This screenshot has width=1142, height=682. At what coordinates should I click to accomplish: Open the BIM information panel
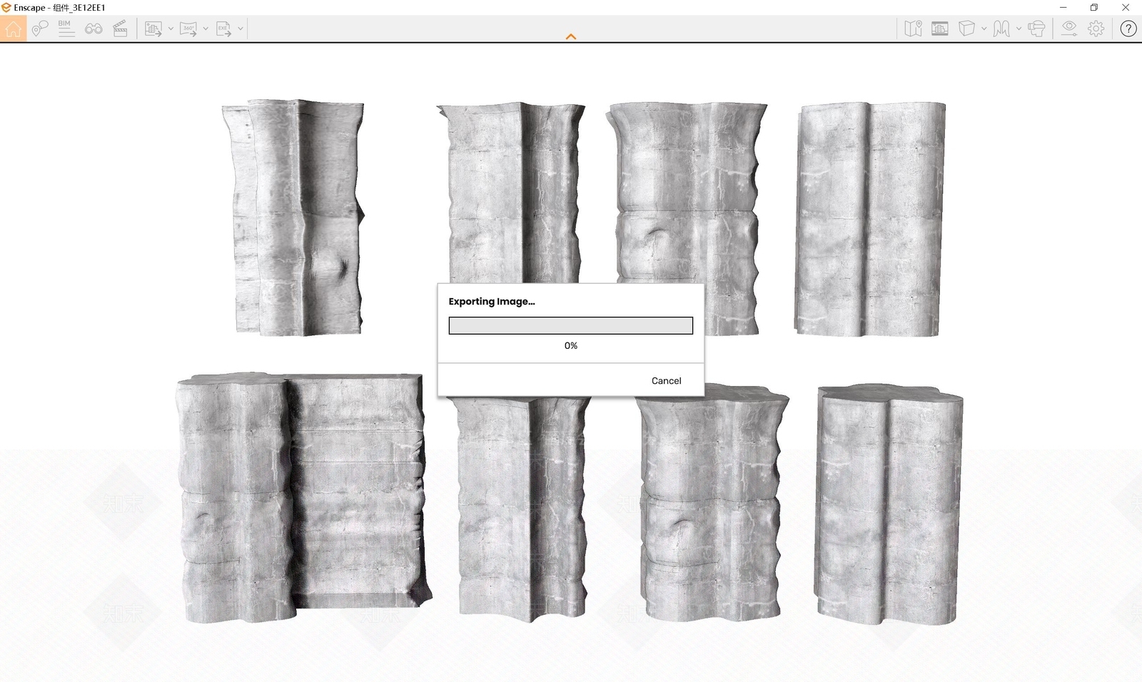66,29
